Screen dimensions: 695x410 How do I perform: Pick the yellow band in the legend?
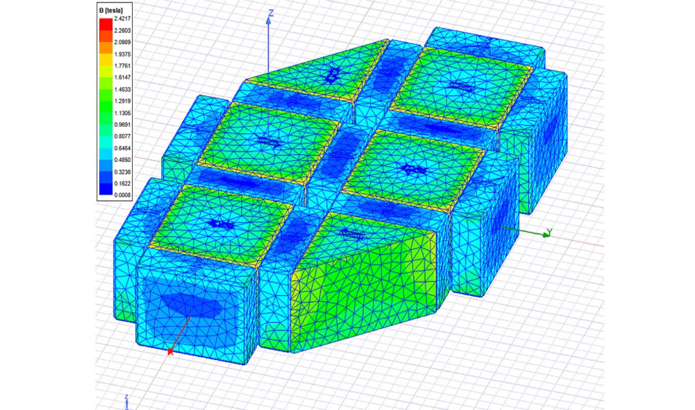(x=106, y=59)
